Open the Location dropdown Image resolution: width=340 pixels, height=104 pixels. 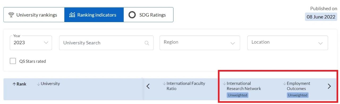point(287,43)
